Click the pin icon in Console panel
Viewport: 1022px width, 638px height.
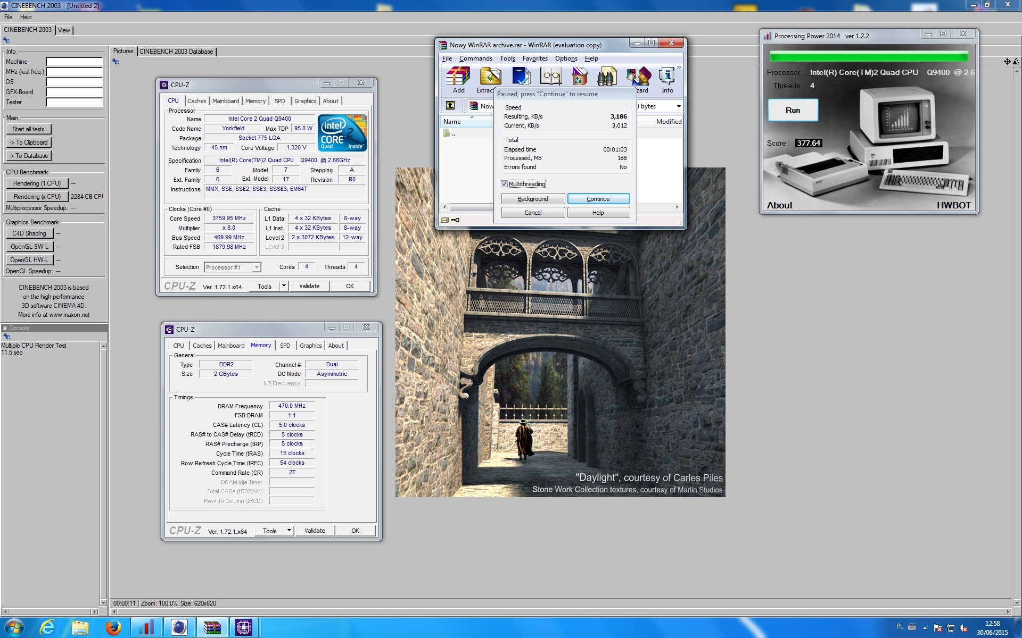(x=6, y=337)
